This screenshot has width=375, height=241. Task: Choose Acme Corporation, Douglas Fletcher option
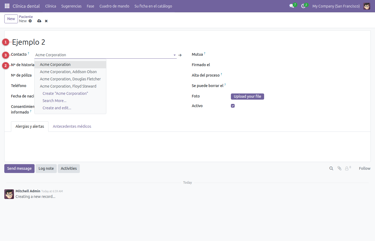pos(70,79)
